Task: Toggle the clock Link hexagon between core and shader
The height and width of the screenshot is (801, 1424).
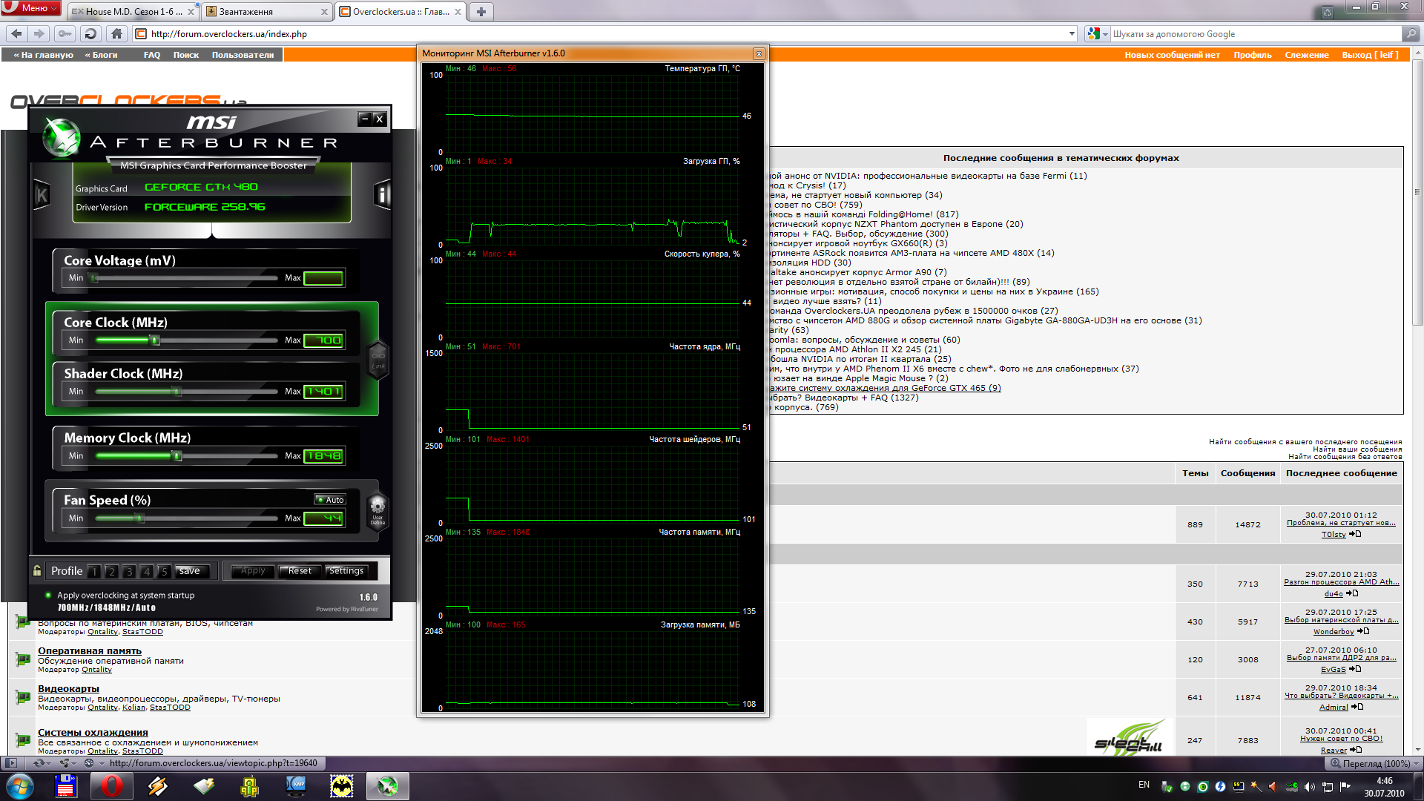Action: 378,360
